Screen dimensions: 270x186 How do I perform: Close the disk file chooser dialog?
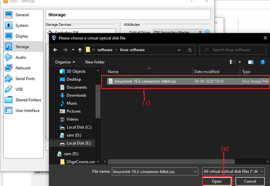click(x=265, y=38)
